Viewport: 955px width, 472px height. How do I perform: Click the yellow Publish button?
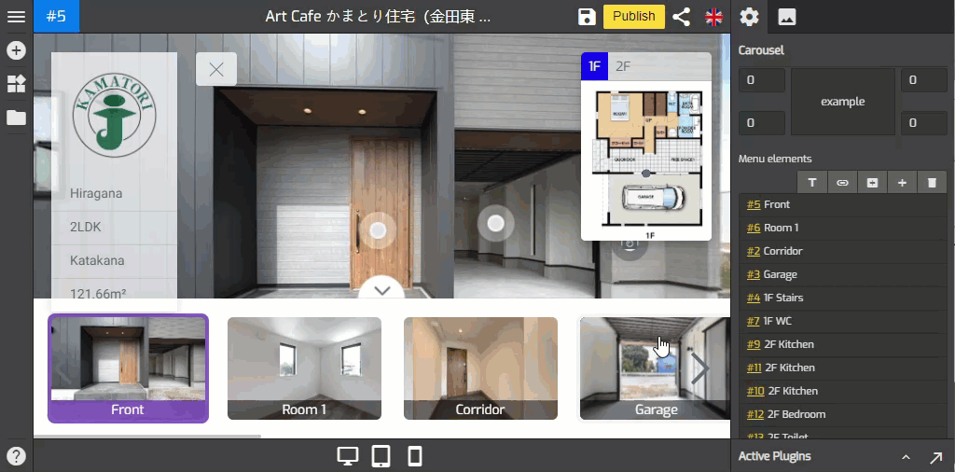[634, 17]
